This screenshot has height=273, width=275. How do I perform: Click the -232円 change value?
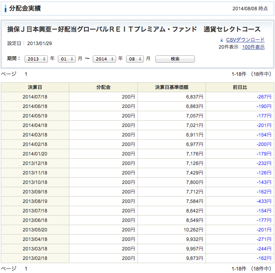(264, 163)
